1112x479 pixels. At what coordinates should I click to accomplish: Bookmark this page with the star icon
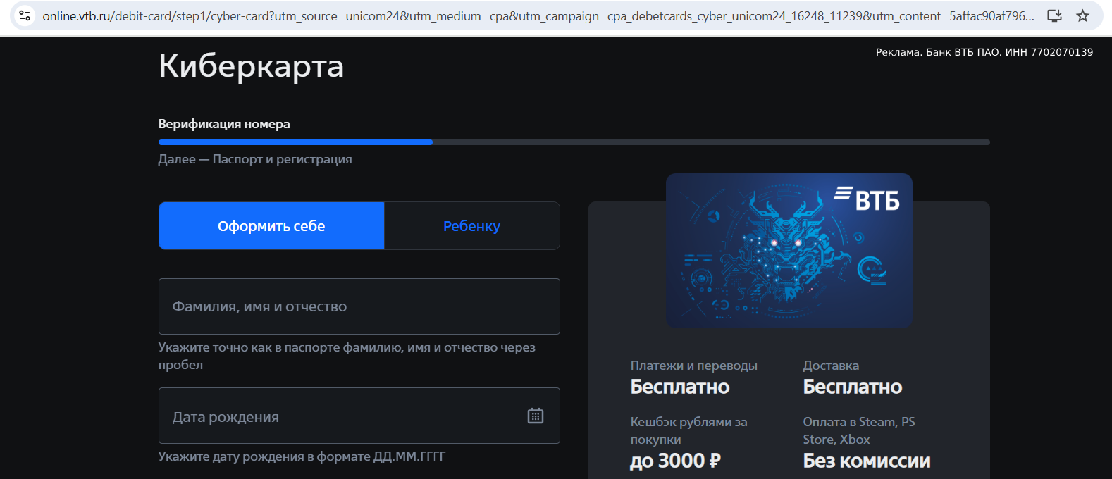(1082, 15)
